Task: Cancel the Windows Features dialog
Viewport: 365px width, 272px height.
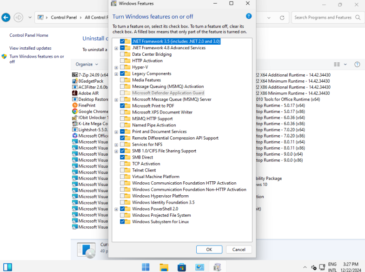Action: tap(239, 249)
